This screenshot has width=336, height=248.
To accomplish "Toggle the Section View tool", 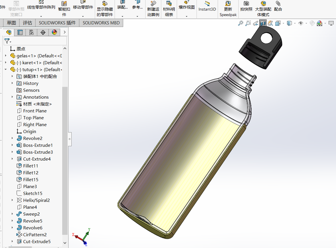I will [x=263, y=23].
